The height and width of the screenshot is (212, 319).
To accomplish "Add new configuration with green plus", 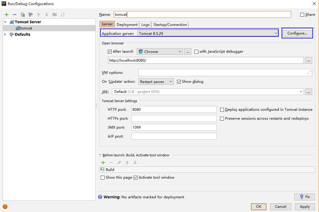I will tap(7, 15).
